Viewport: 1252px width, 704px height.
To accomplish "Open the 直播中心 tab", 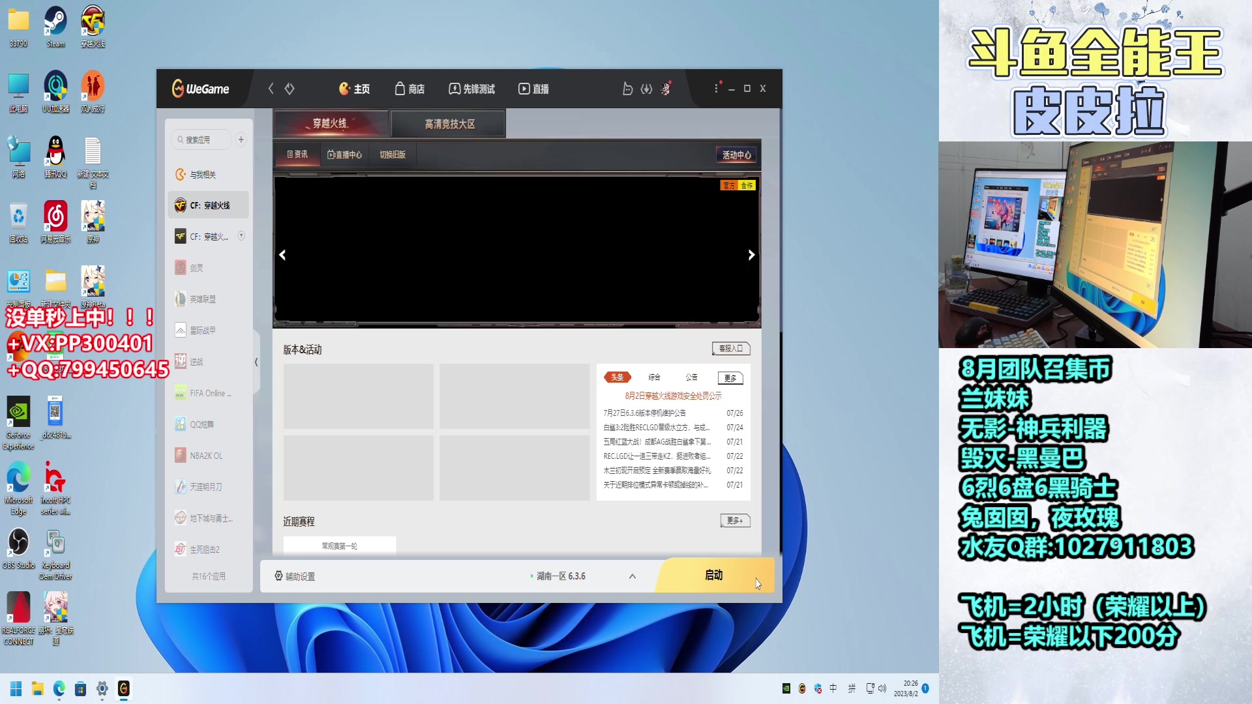I will point(344,154).
